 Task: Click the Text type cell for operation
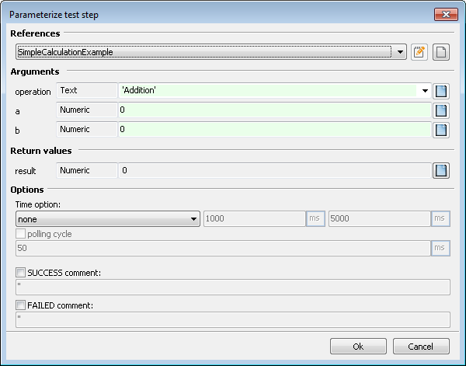(86, 90)
